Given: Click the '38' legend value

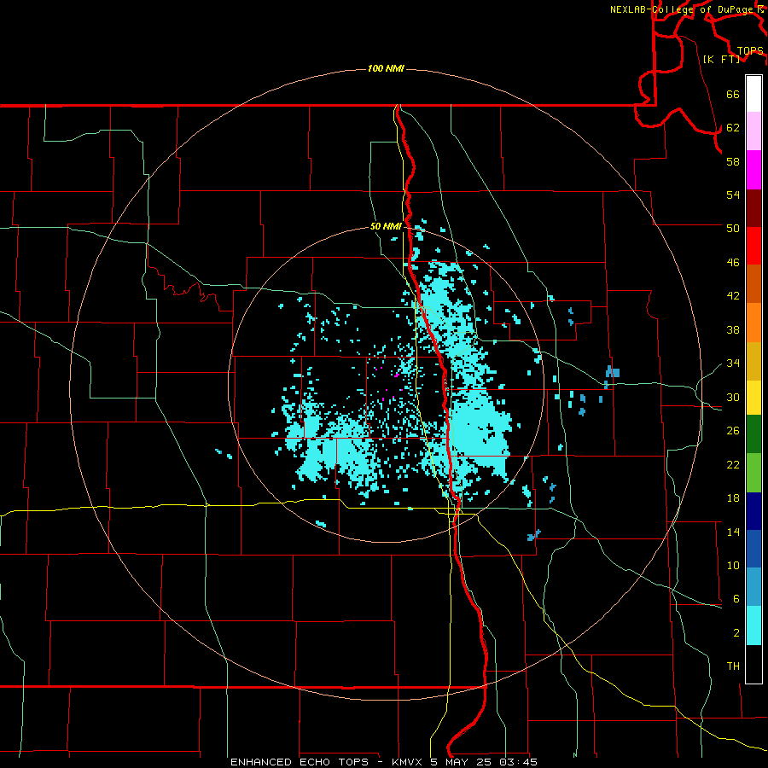Looking at the screenshot, I should [733, 330].
